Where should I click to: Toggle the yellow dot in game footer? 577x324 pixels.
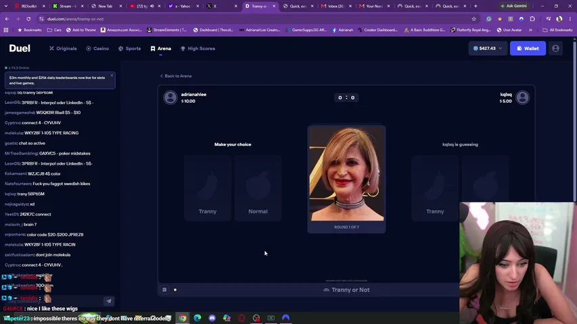coord(175,290)
